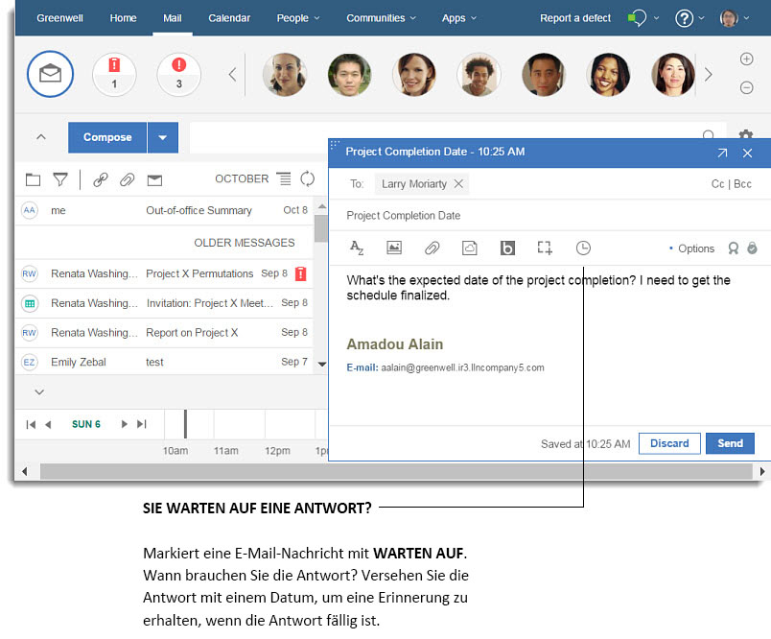Discard the draft email
Viewport: 771px width, 639px height.
pyautogui.click(x=669, y=443)
